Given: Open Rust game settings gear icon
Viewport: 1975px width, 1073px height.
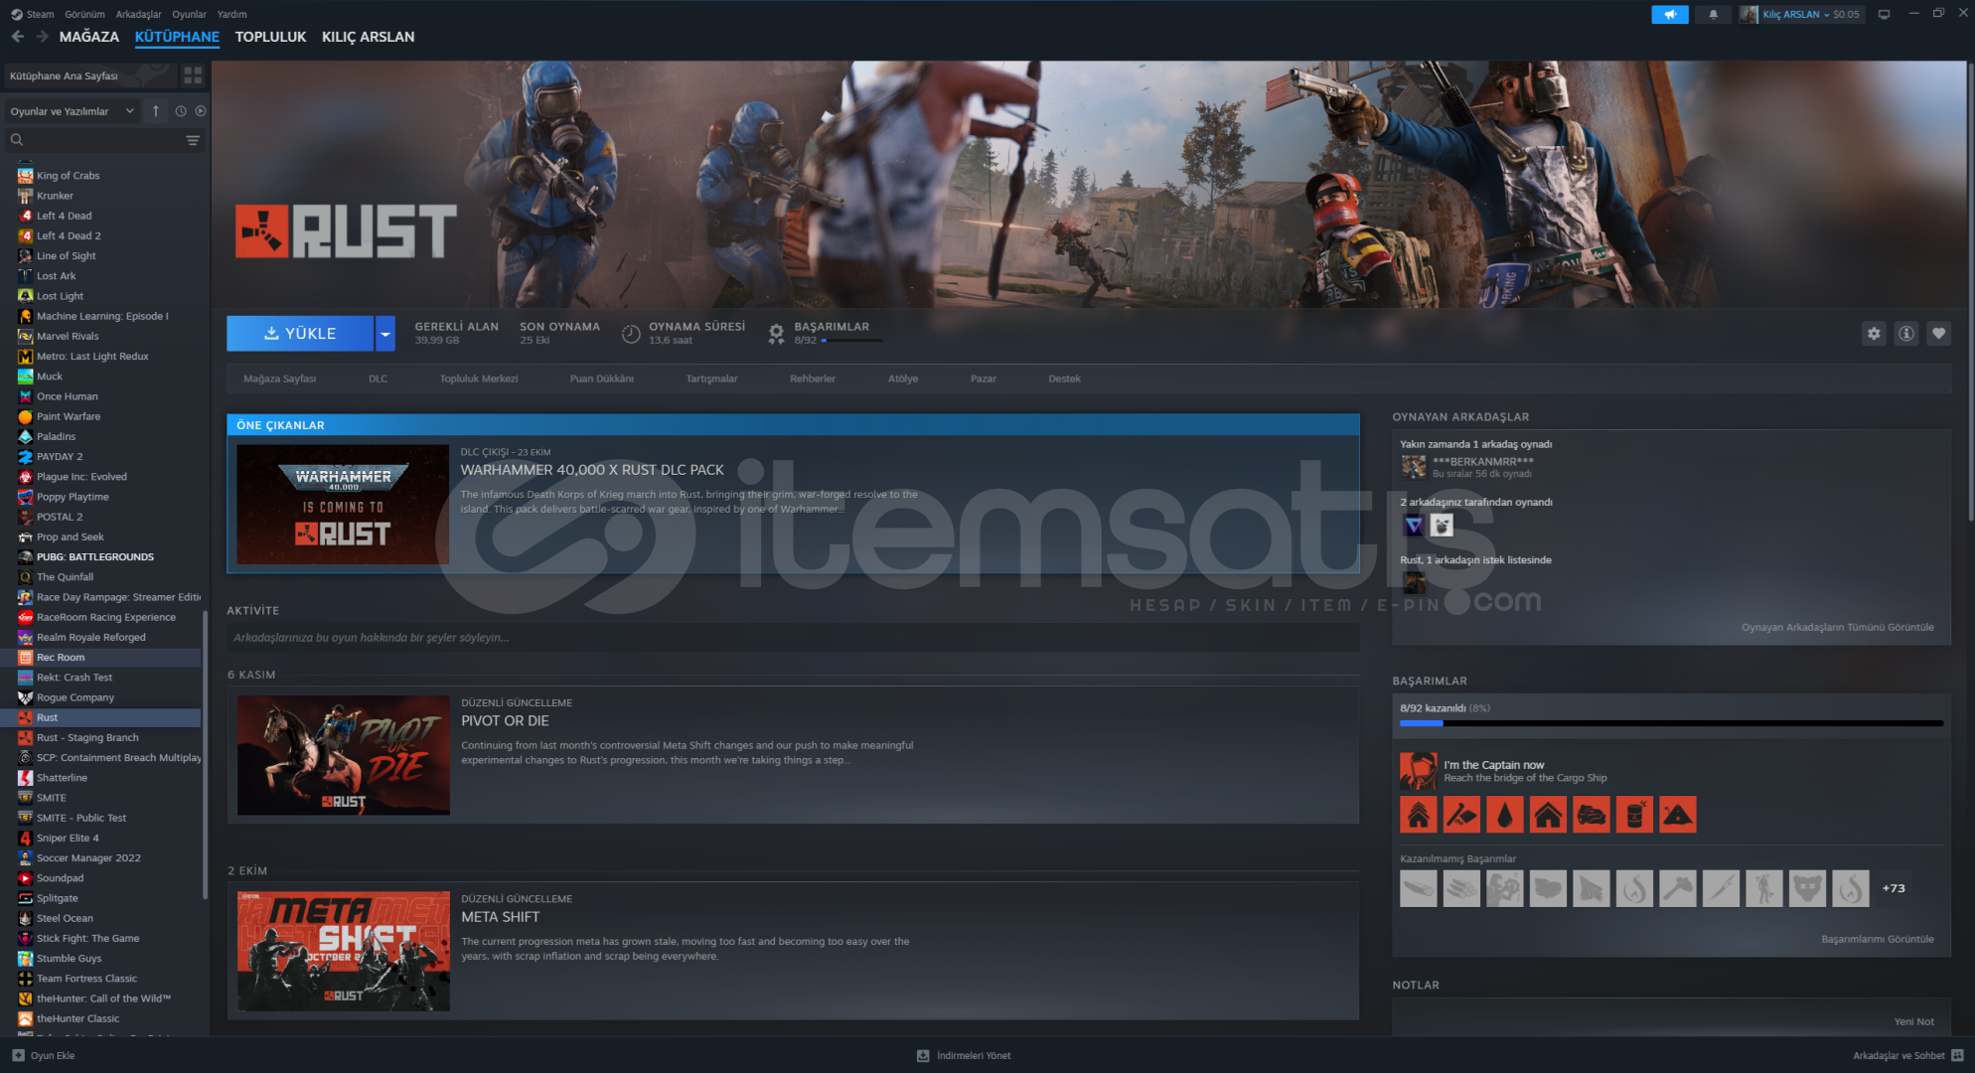Looking at the screenshot, I should coord(1874,334).
